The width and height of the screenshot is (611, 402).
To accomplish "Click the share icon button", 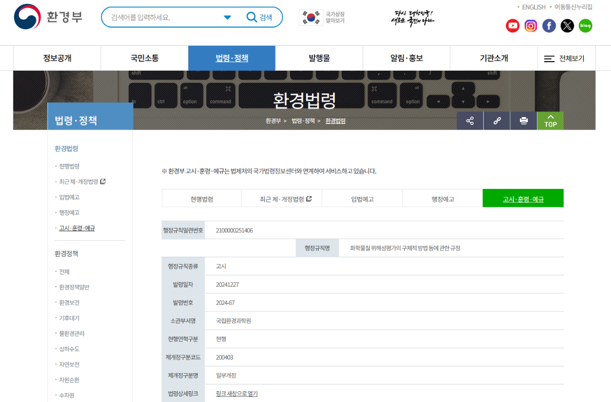I will (470, 121).
